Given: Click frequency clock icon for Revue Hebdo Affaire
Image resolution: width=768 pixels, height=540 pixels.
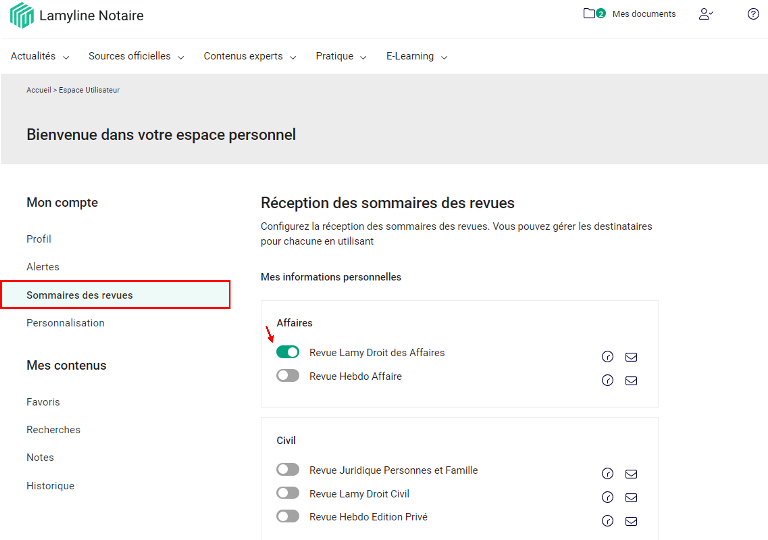Looking at the screenshot, I should (607, 380).
